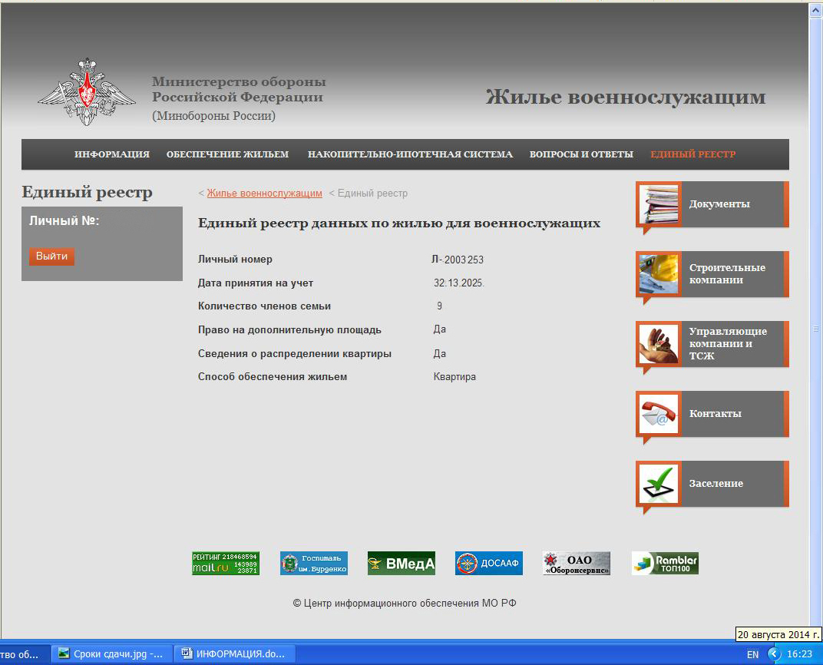Open Управляющие компании и ТСЖ hand icon
823x665 pixels.
pyautogui.click(x=659, y=344)
